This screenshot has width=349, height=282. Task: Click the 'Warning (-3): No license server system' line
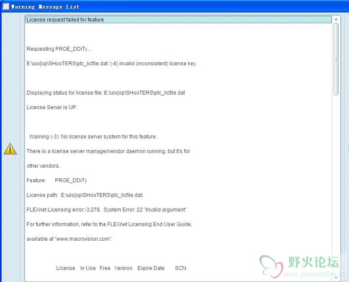point(93,137)
